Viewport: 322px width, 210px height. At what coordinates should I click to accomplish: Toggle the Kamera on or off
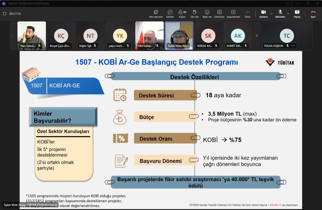(263, 14)
